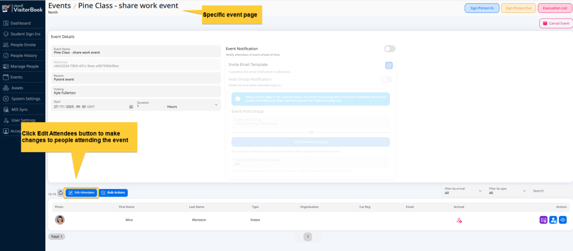This screenshot has height=251, width=573.
Task: Click the blue eye view icon for Mira
Action: tap(563, 220)
